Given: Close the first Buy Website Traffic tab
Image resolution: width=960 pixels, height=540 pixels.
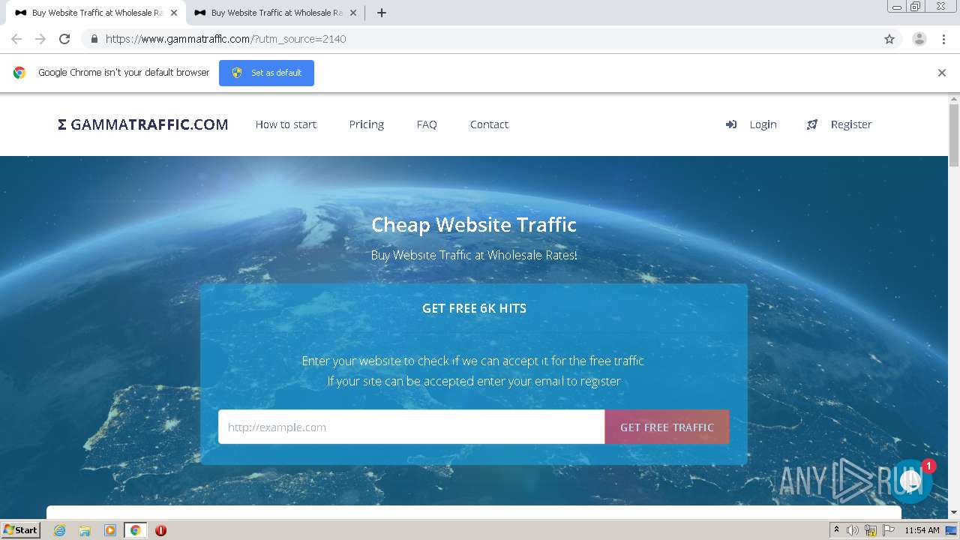Looking at the screenshot, I should tap(174, 13).
